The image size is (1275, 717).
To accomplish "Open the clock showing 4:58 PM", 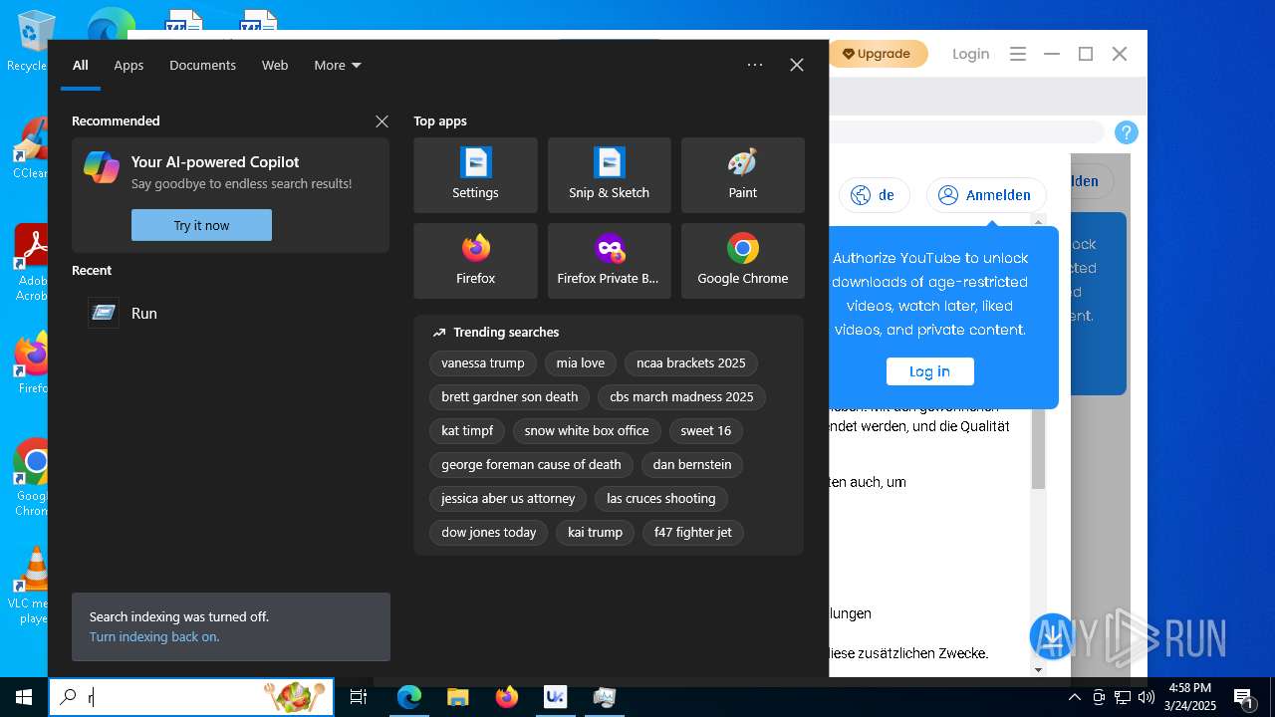I will tap(1190, 697).
